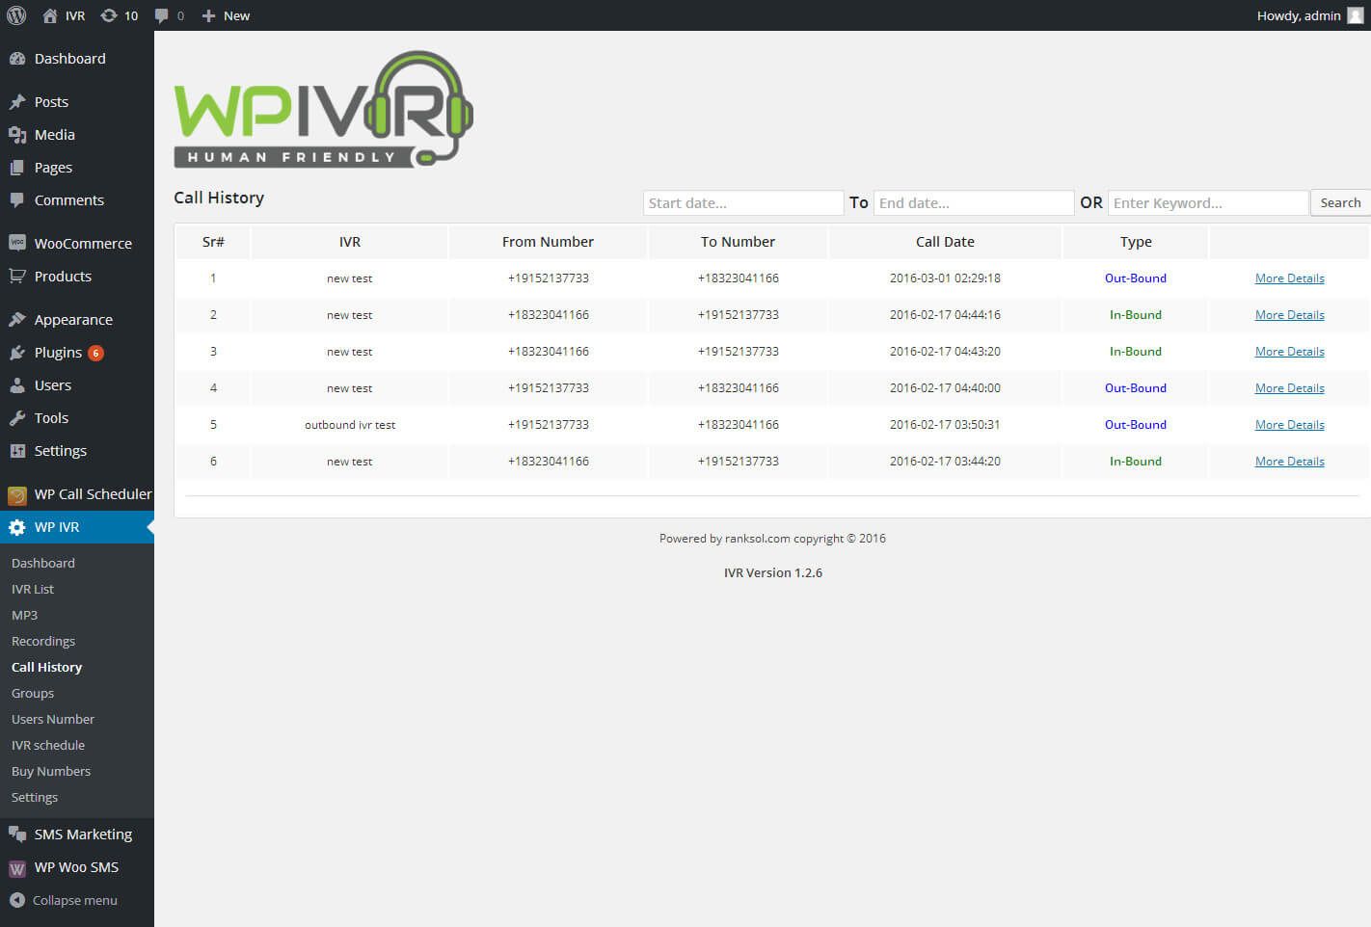Click the Sr# column header
This screenshot has height=927, width=1371.
pyautogui.click(x=213, y=242)
